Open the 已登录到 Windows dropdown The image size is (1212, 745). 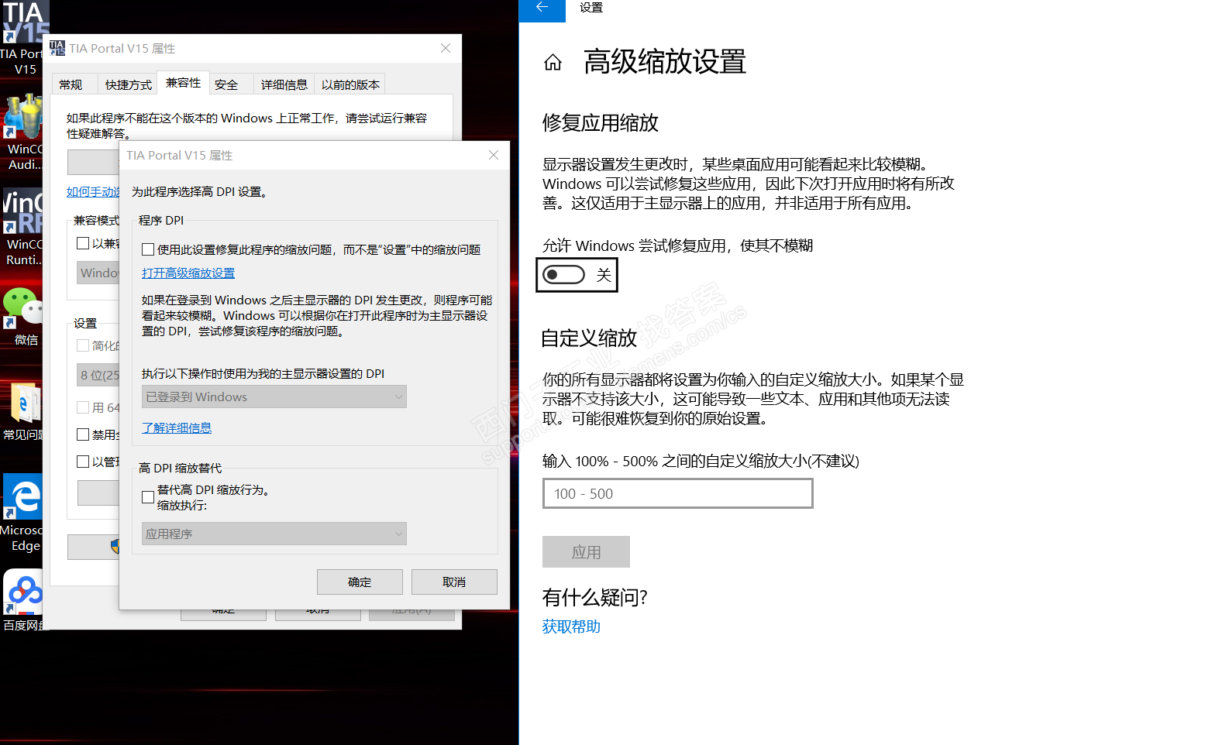click(x=274, y=397)
